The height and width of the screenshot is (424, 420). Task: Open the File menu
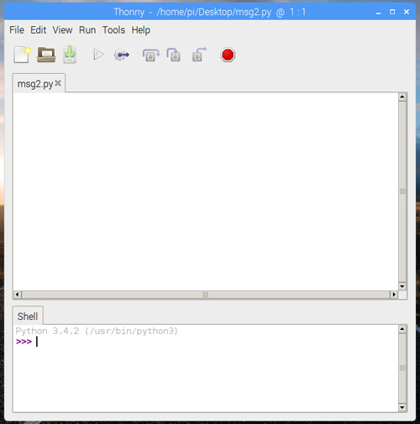(17, 30)
